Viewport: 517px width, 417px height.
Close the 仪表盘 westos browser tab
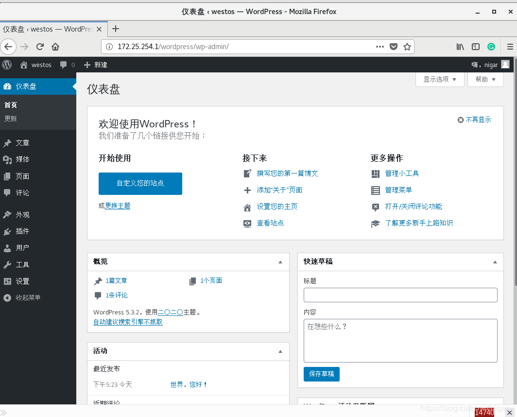pos(99,29)
